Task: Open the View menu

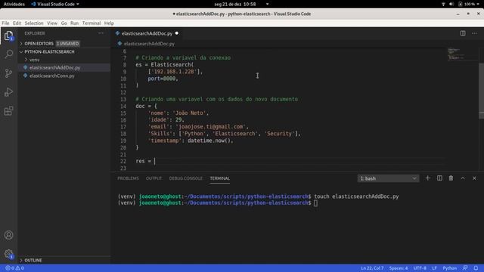Action: (x=52, y=23)
